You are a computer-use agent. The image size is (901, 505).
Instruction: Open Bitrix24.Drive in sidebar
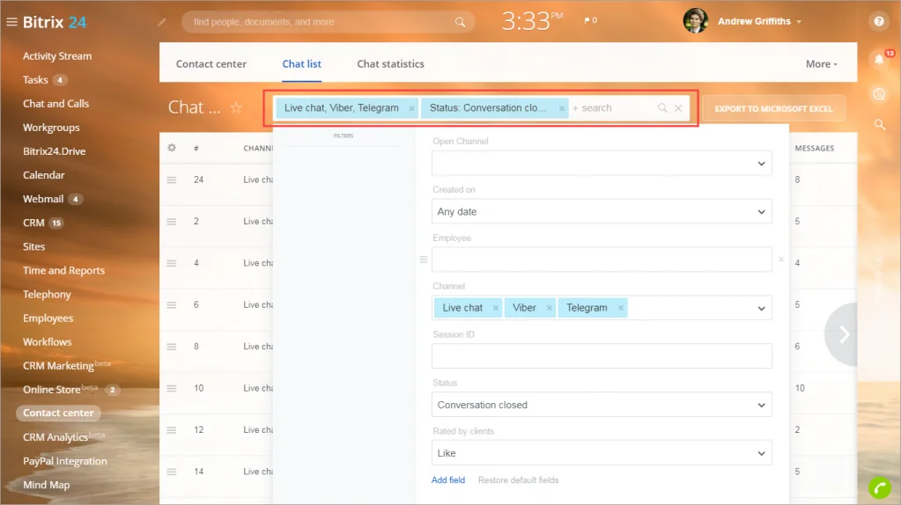tap(54, 151)
